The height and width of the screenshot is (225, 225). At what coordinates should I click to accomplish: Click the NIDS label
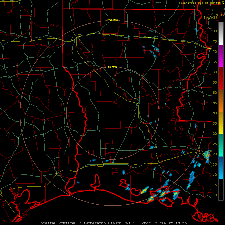coord(220,15)
